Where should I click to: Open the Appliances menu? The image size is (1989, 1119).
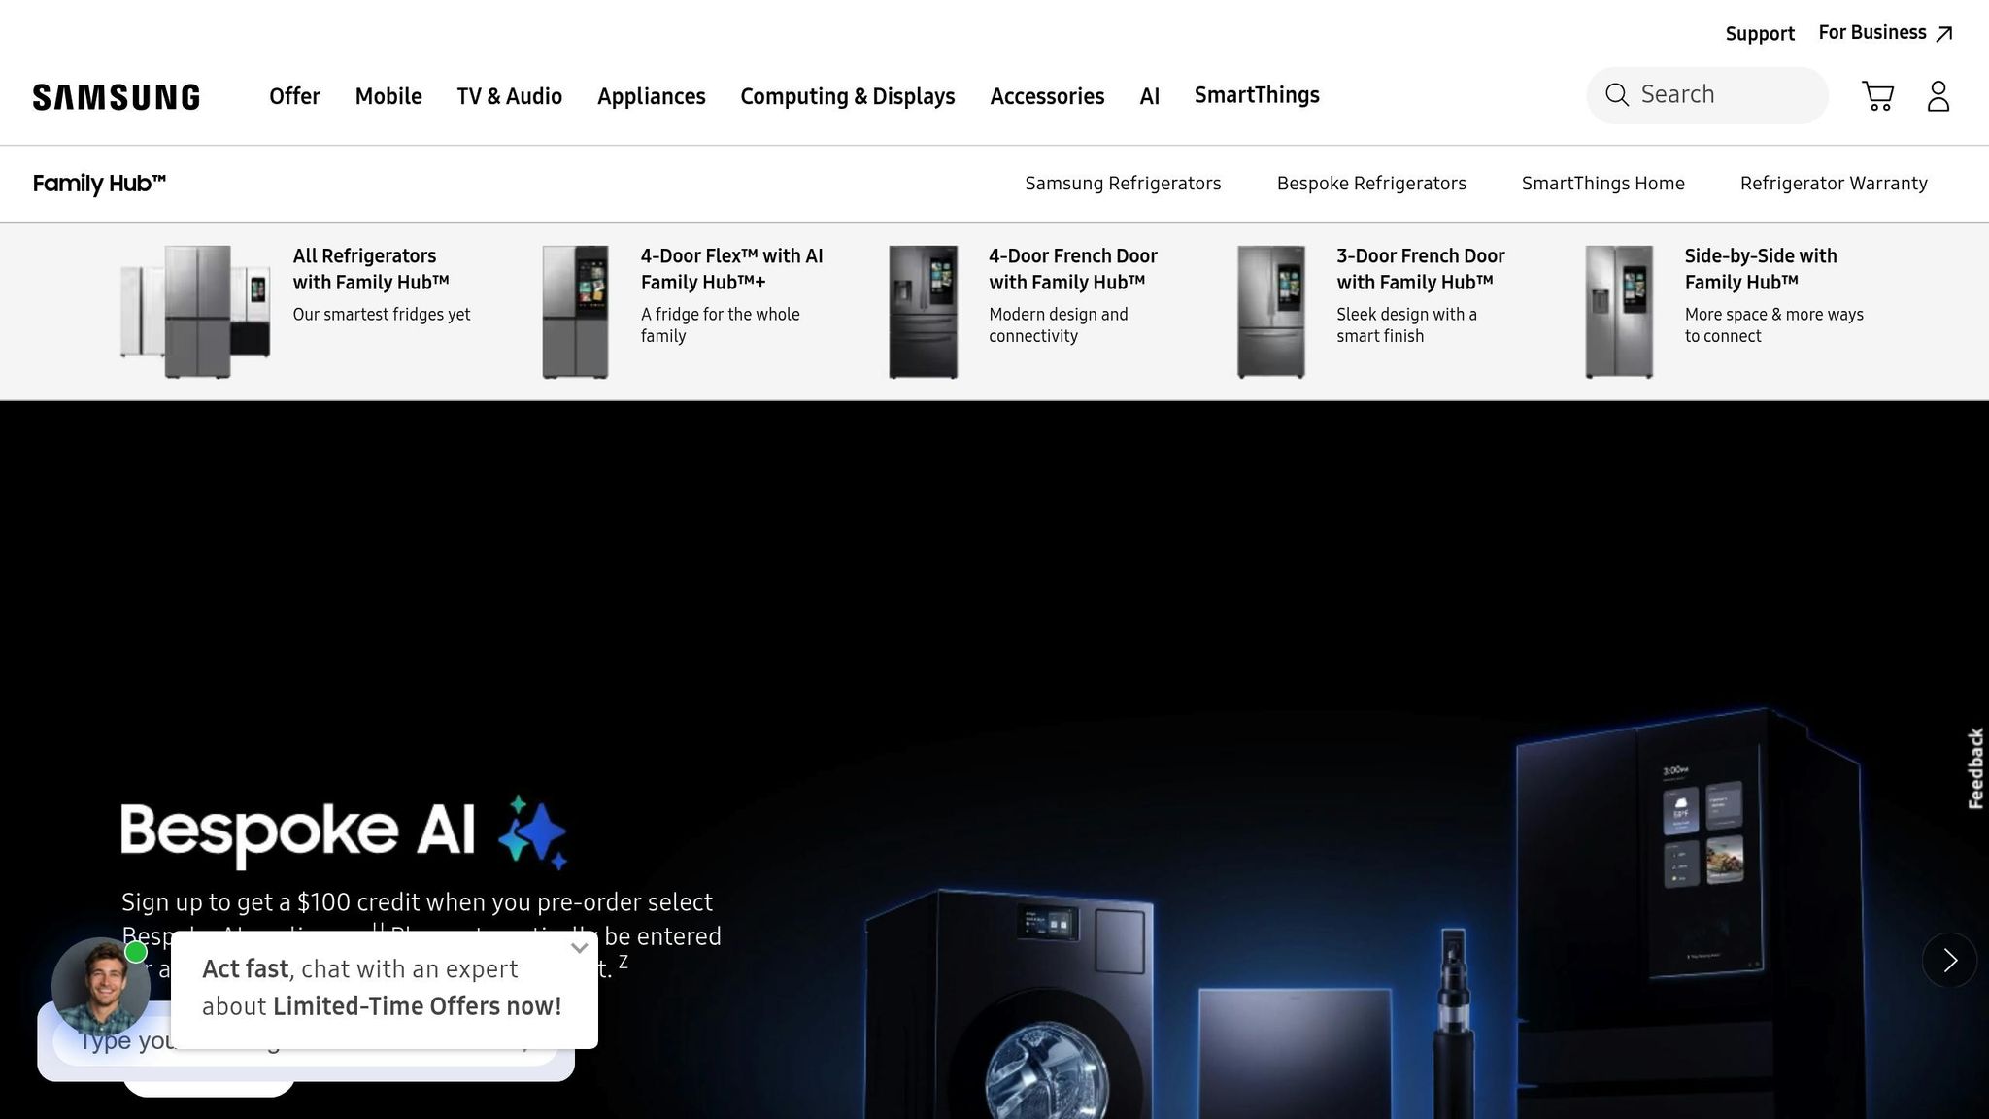tap(652, 96)
